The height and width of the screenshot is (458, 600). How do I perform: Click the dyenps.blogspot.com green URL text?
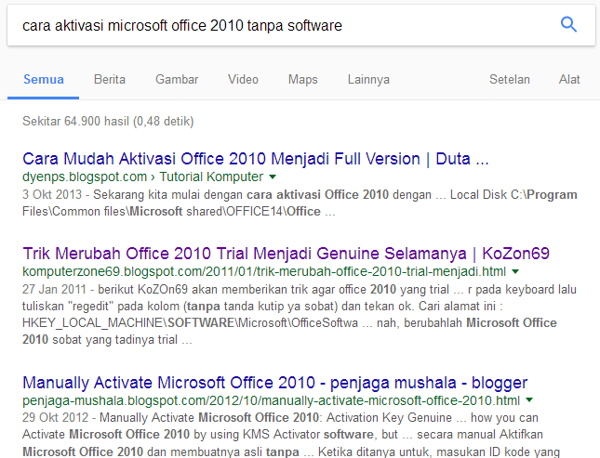pos(142,177)
